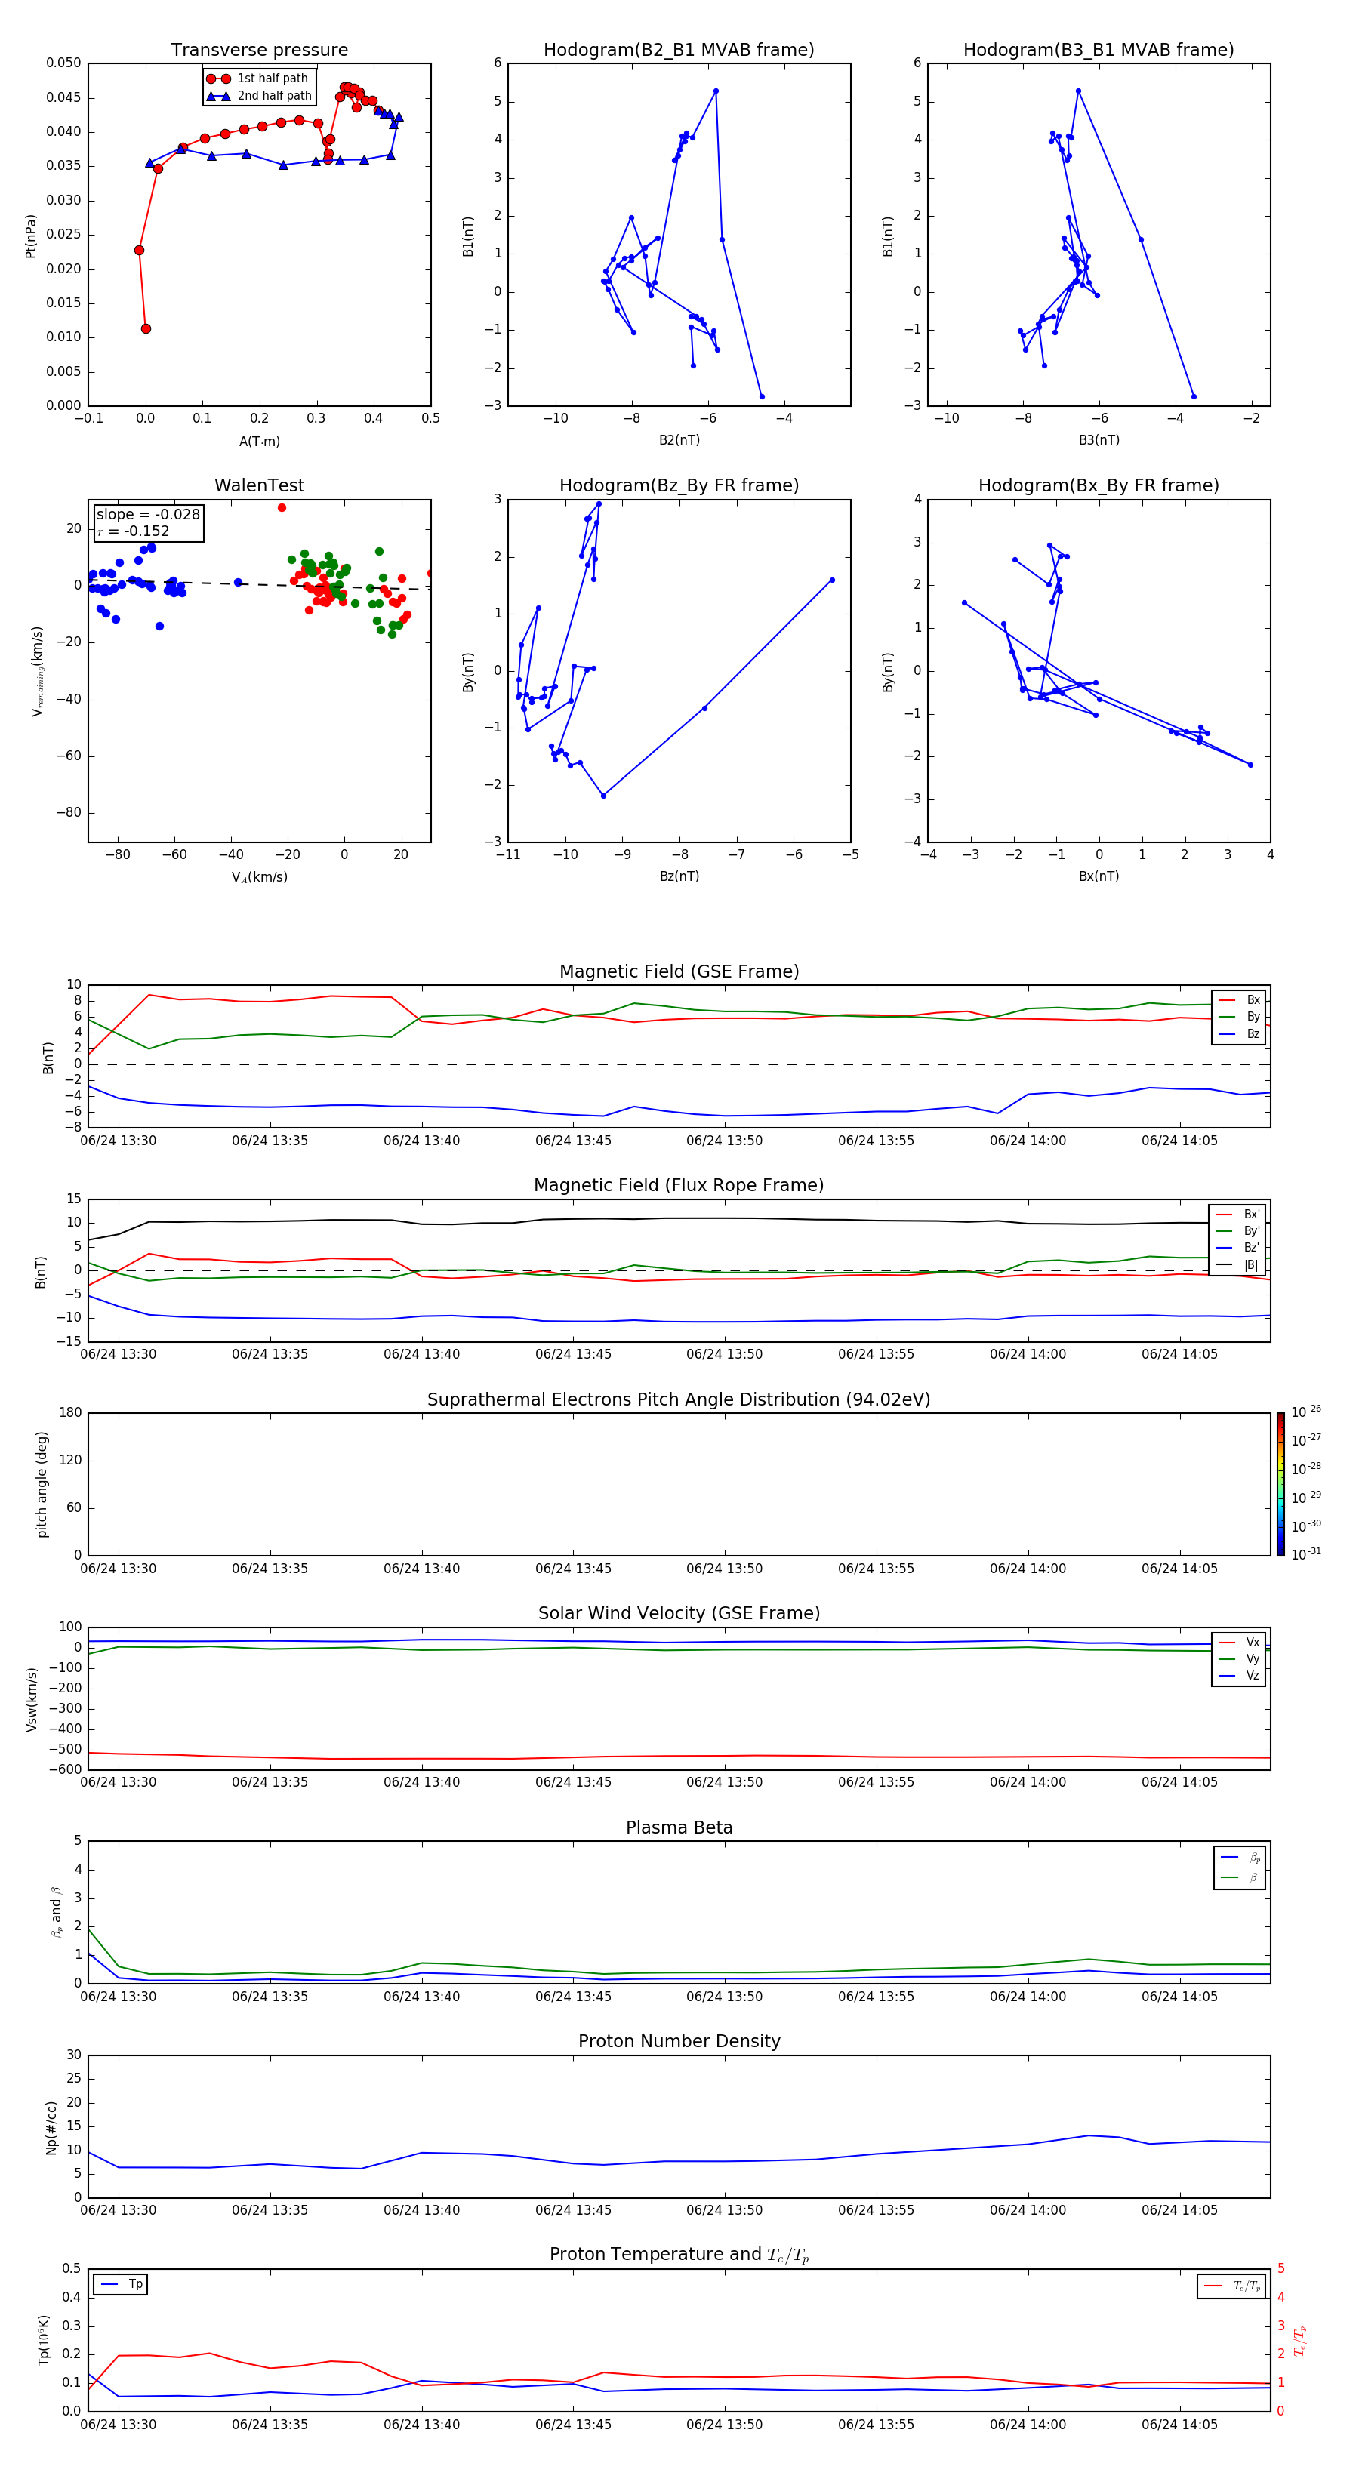This screenshot has width=1359, height=2491.
Task: Click '|B|' in flux rope legend
Action: 1238,1265
